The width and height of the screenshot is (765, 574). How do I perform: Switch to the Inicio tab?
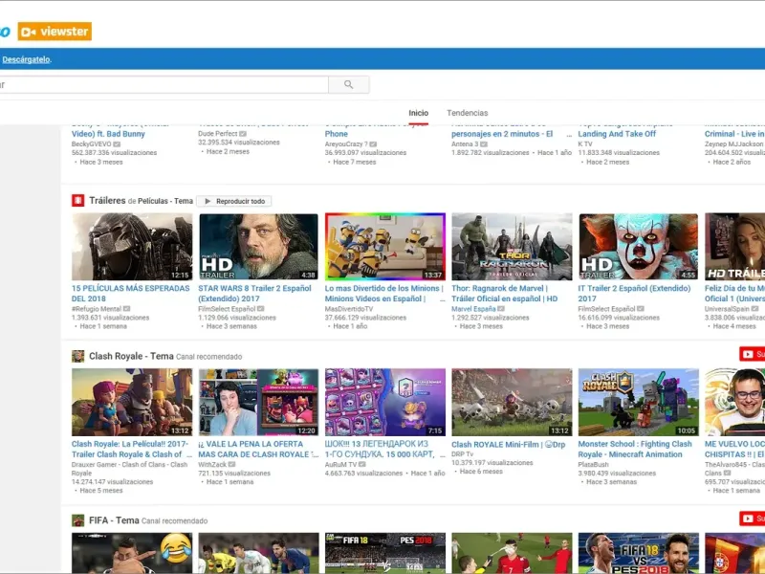point(418,113)
